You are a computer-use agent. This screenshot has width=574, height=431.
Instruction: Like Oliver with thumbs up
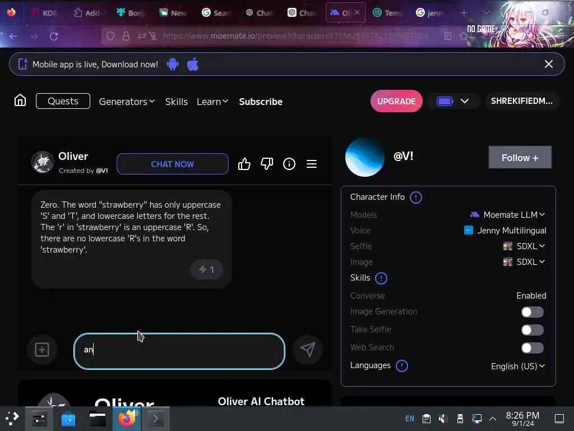244,164
